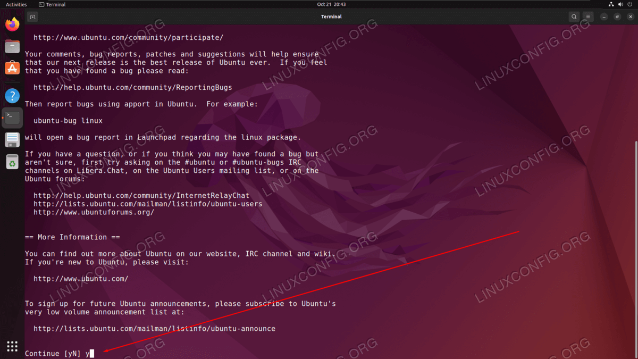Click the '== More Information ==' heading
This screenshot has width=638, height=359.
click(x=72, y=237)
